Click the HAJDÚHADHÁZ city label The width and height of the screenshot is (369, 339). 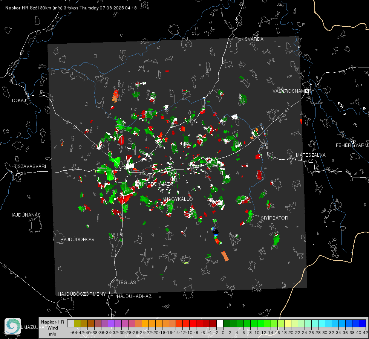coord(134,296)
